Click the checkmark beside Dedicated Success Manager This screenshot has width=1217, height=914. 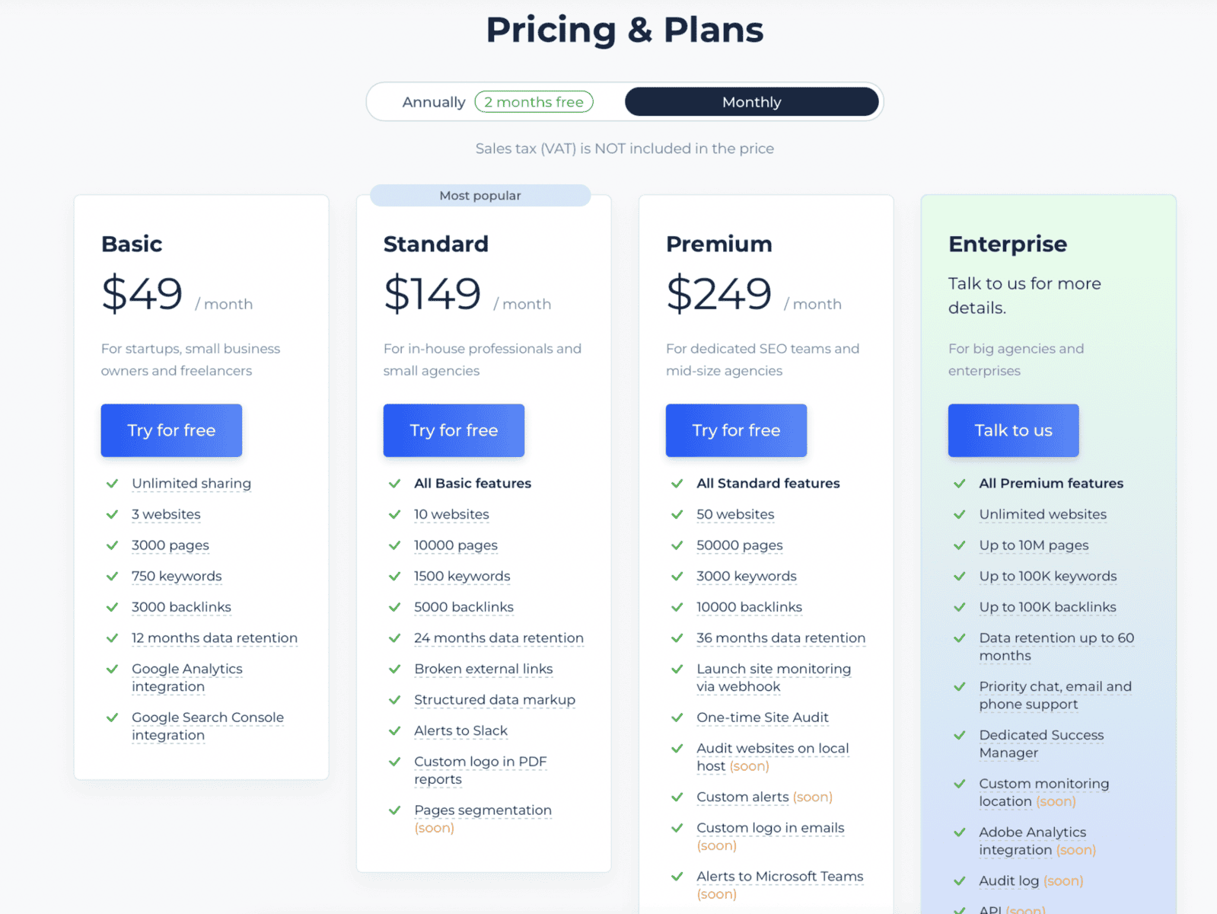click(960, 736)
